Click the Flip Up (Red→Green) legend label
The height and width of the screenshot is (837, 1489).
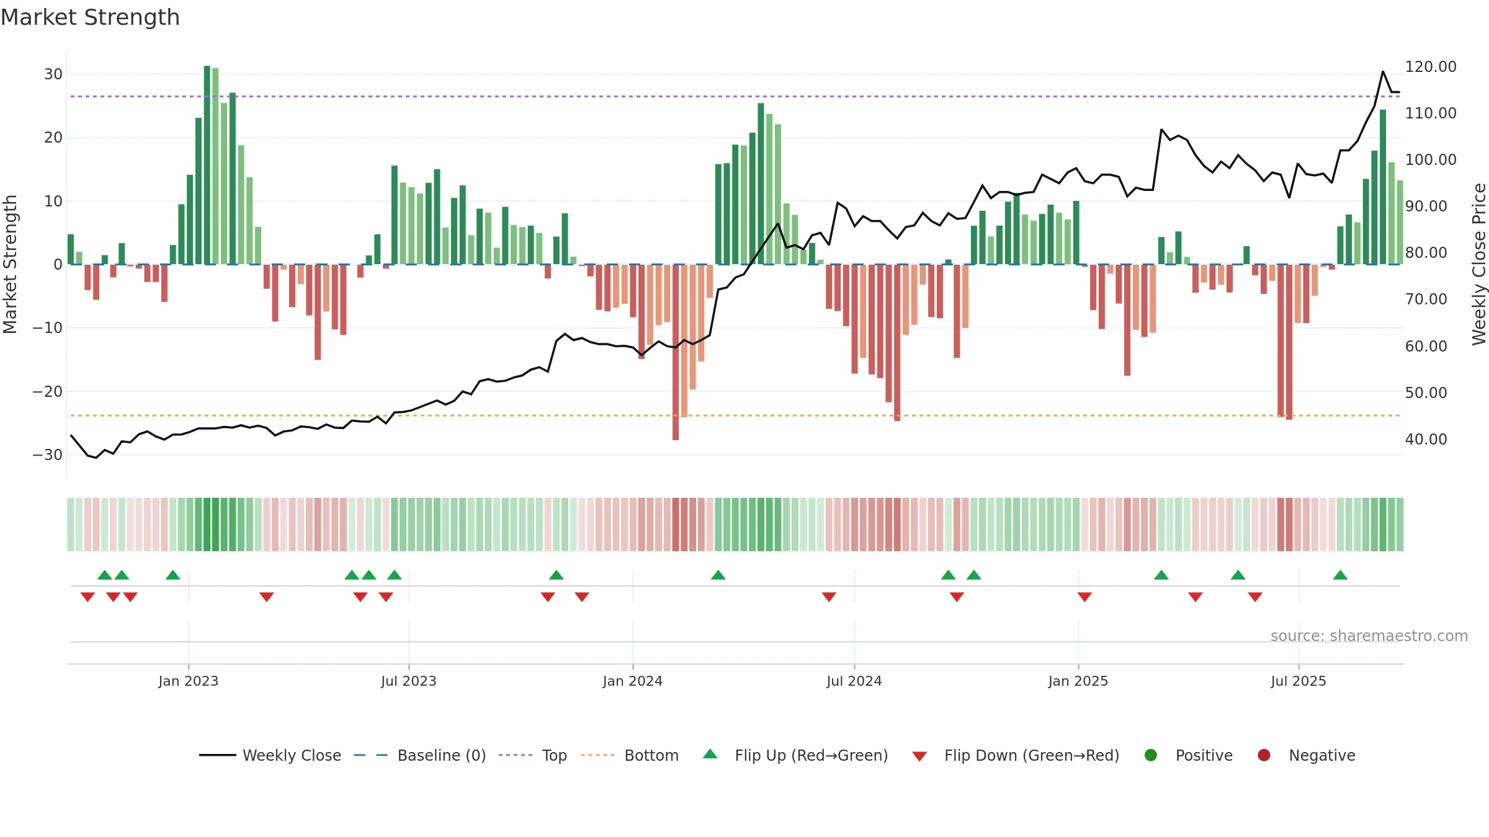[811, 755]
